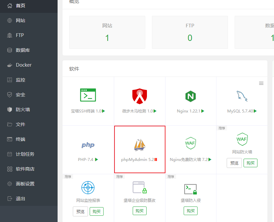Click the Docker whale icon
The width and height of the screenshot is (274, 222).
10,65
